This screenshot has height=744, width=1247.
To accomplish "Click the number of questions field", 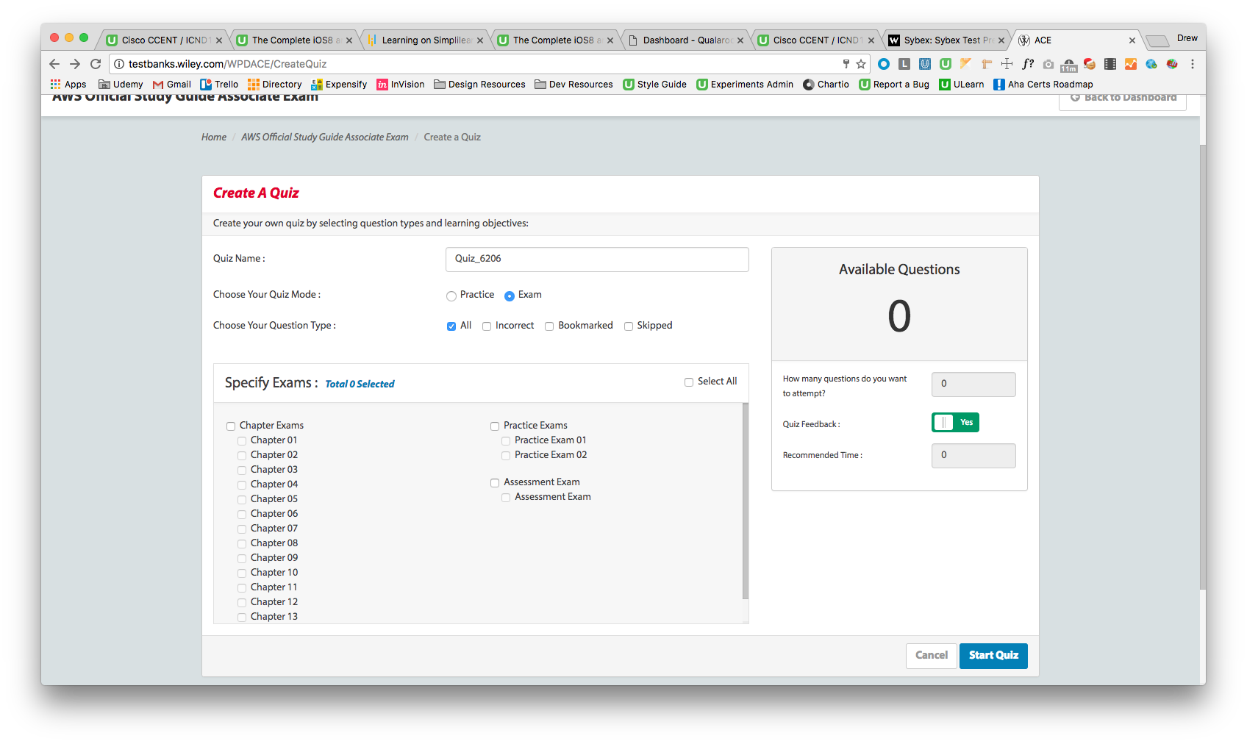I will coord(973,384).
